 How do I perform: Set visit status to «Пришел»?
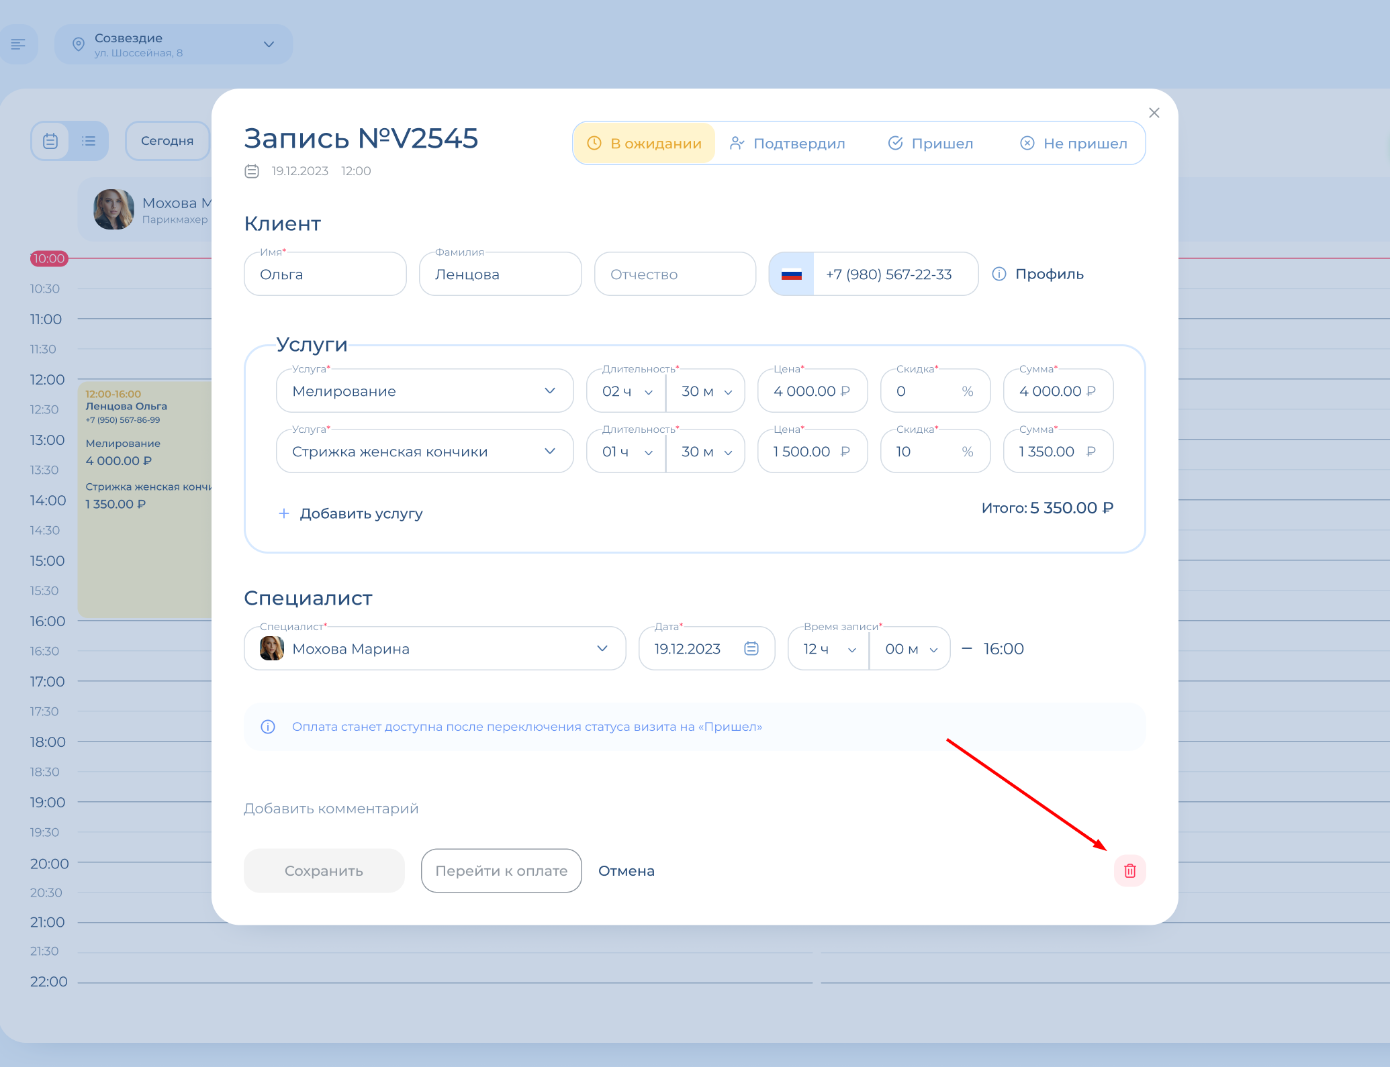click(x=931, y=143)
